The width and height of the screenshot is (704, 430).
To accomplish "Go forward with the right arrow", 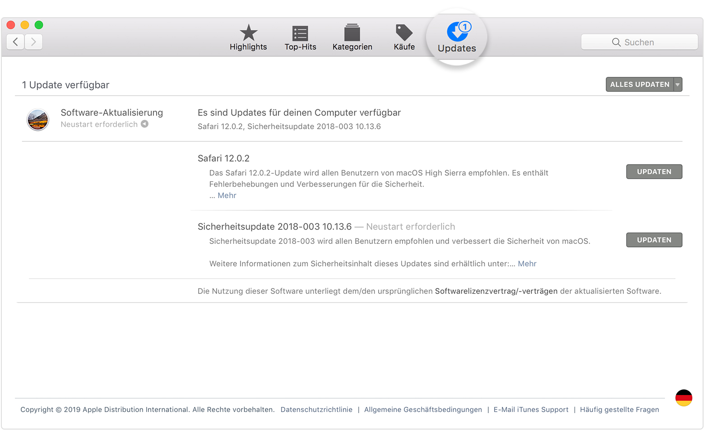I will click(33, 42).
